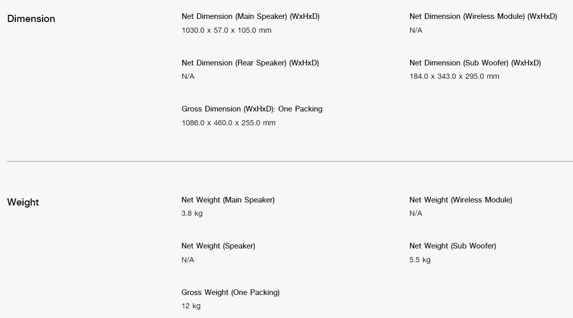Click the Net Dimension (Main Speaker) label
Screen dimensions: 573x318
[250, 16]
